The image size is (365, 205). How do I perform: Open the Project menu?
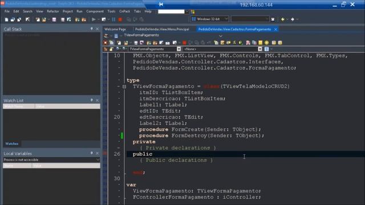67,11
